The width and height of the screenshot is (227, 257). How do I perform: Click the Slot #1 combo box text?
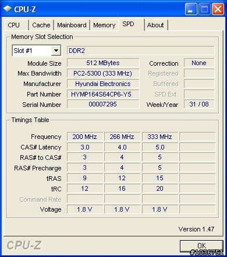(23, 51)
